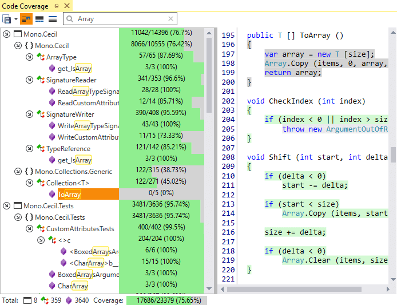
Task: Click the CustomAttributesTests 400/402 coverage bar
Action: pos(162,228)
